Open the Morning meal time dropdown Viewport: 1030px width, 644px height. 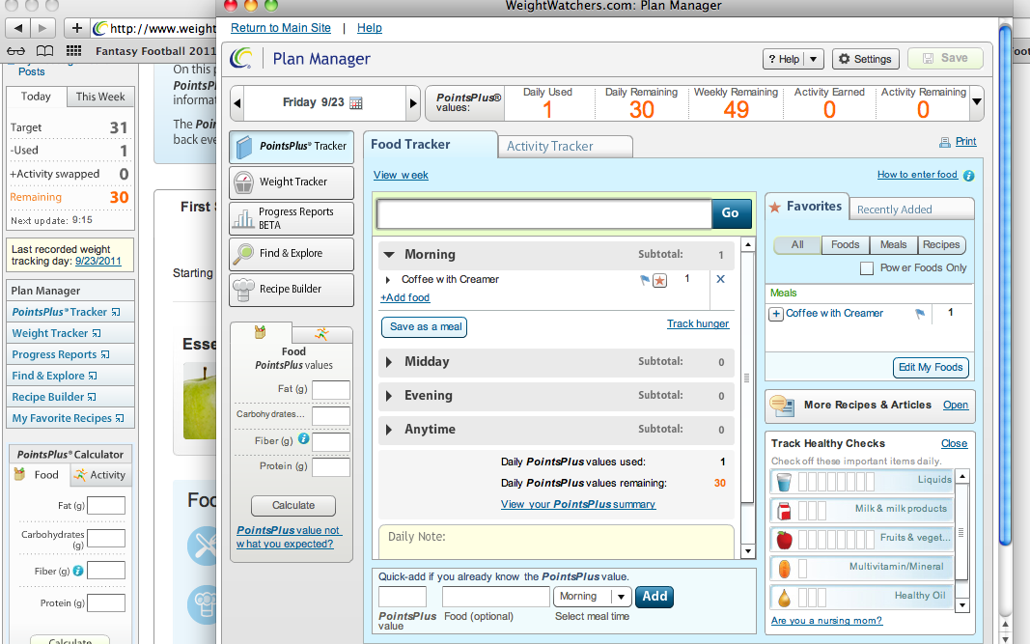(x=621, y=597)
